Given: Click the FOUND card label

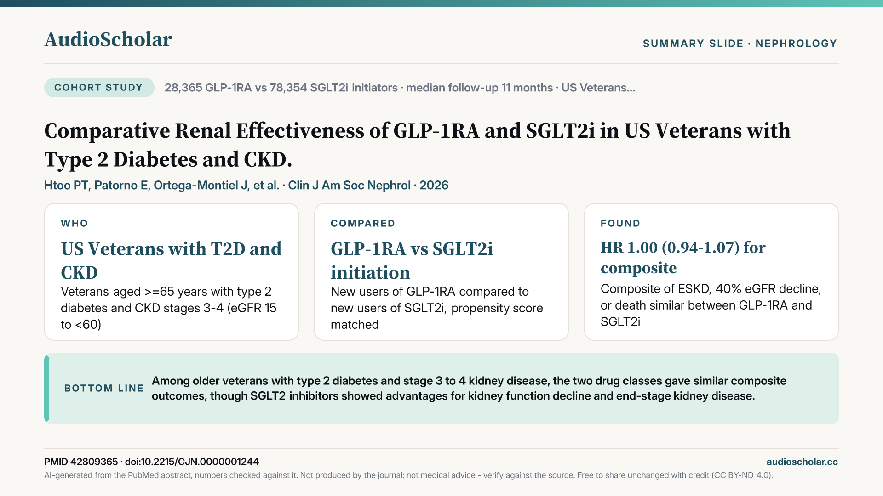Looking at the screenshot, I should (620, 223).
